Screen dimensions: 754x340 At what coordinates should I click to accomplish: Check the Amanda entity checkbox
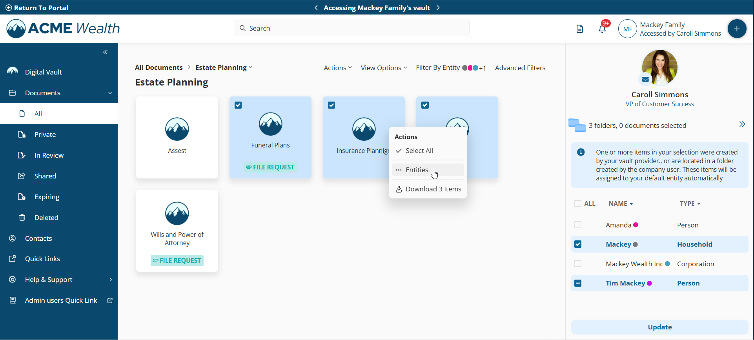pyautogui.click(x=577, y=225)
